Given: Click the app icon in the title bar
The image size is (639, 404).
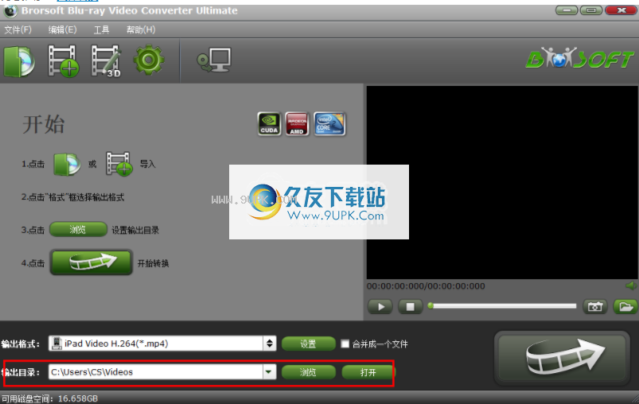Looking at the screenshot, I should [x=10, y=11].
